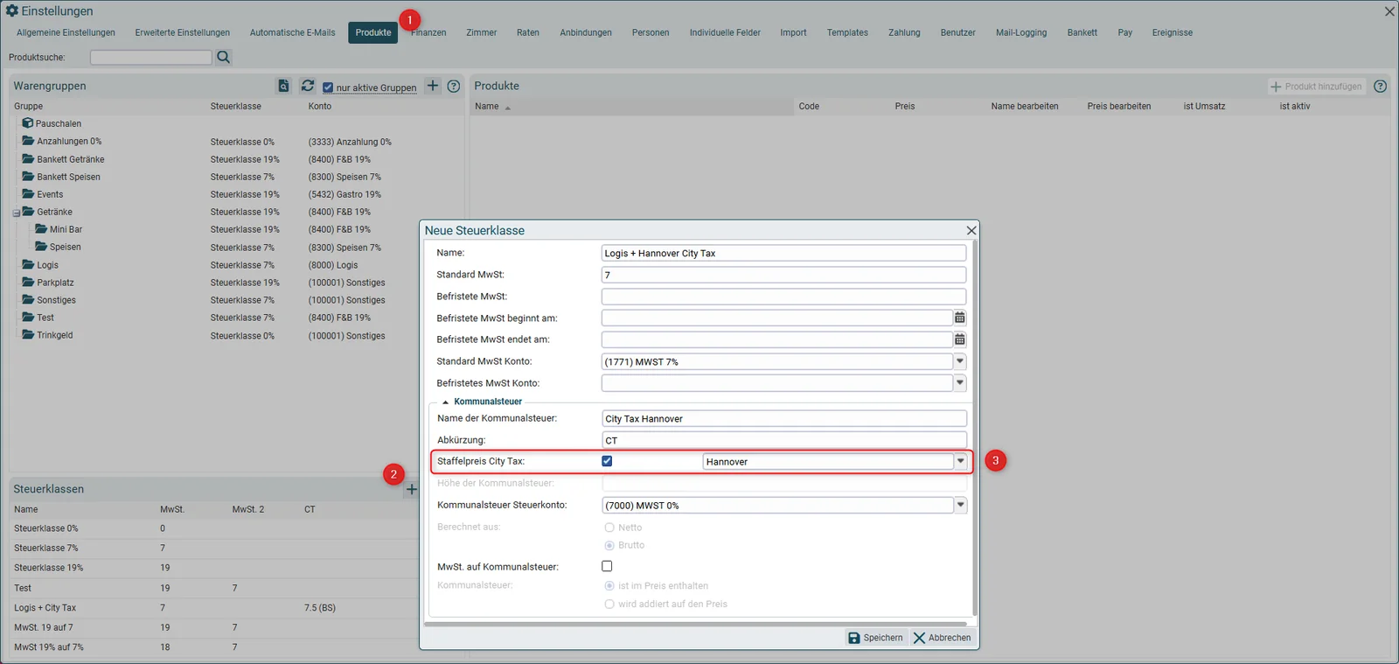1399x664 pixels.
Task: Uncheck the Staffelpreis City Tax checkbox
Action: coord(607,461)
